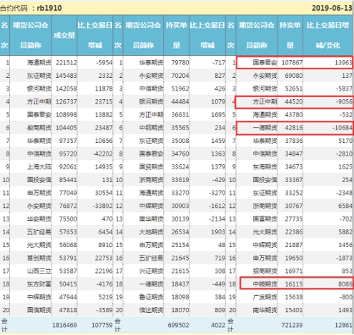Select the 信达期货 company name
This screenshot has width=354, height=335.
(x=152, y=310)
